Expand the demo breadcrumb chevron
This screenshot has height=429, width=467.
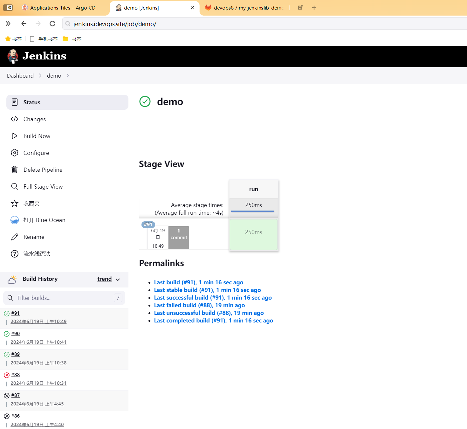click(x=68, y=76)
